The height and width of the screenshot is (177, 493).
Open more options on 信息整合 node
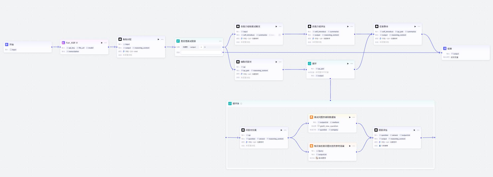pos(419,27)
